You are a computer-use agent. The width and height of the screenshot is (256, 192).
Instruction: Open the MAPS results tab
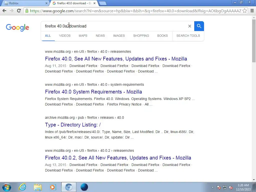coord(83,35)
